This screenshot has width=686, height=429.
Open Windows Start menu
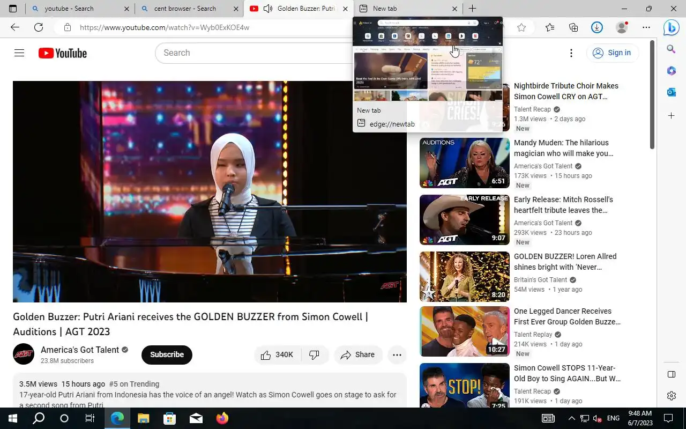(x=13, y=418)
